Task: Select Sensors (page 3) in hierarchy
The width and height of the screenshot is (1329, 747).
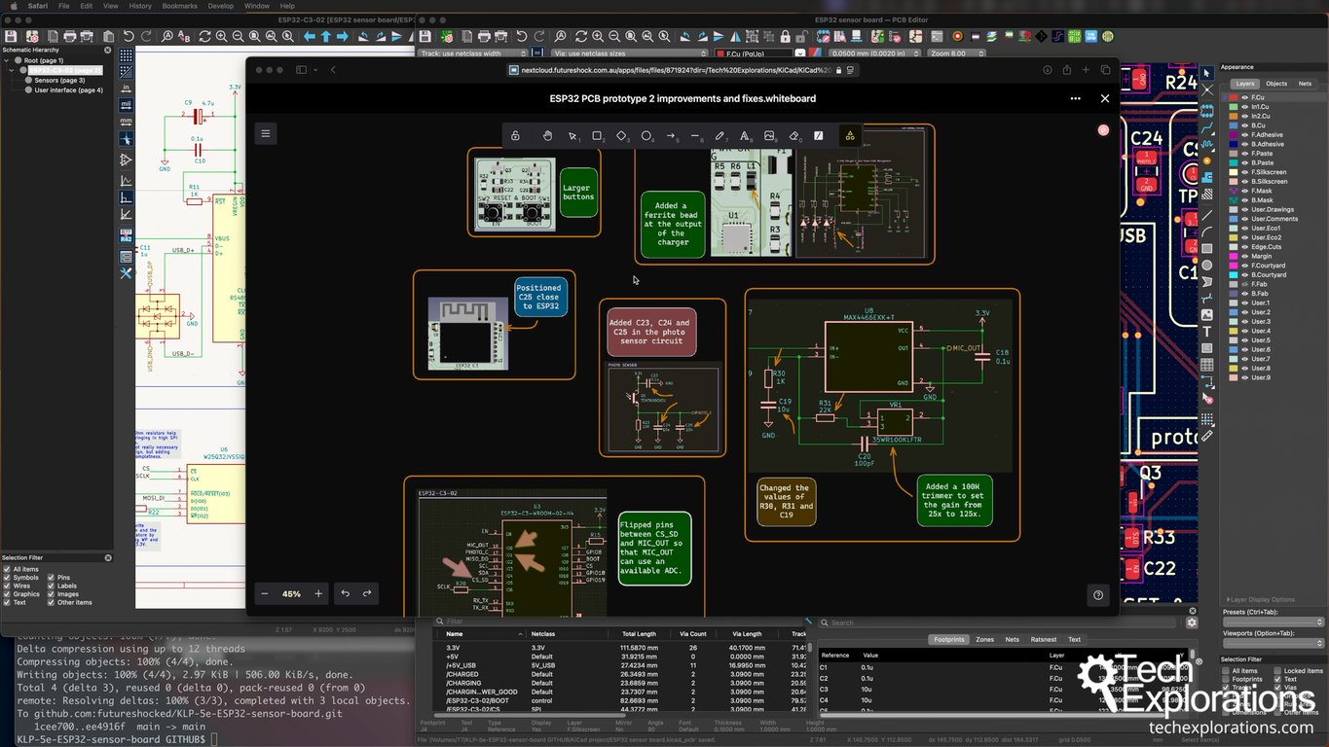Action: (59, 80)
